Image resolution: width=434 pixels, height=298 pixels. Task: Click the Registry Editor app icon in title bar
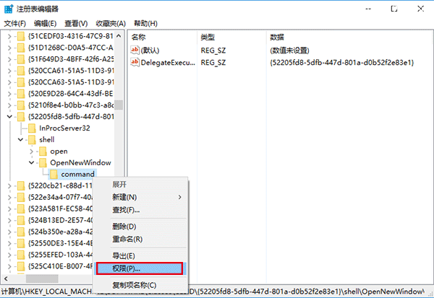(9, 9)
